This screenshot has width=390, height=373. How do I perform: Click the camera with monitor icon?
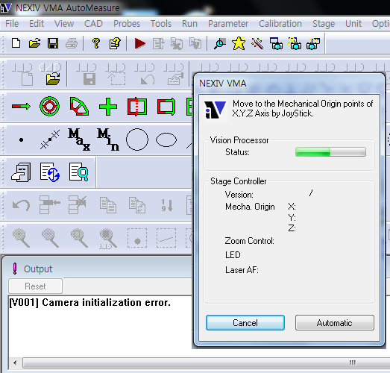276,43
